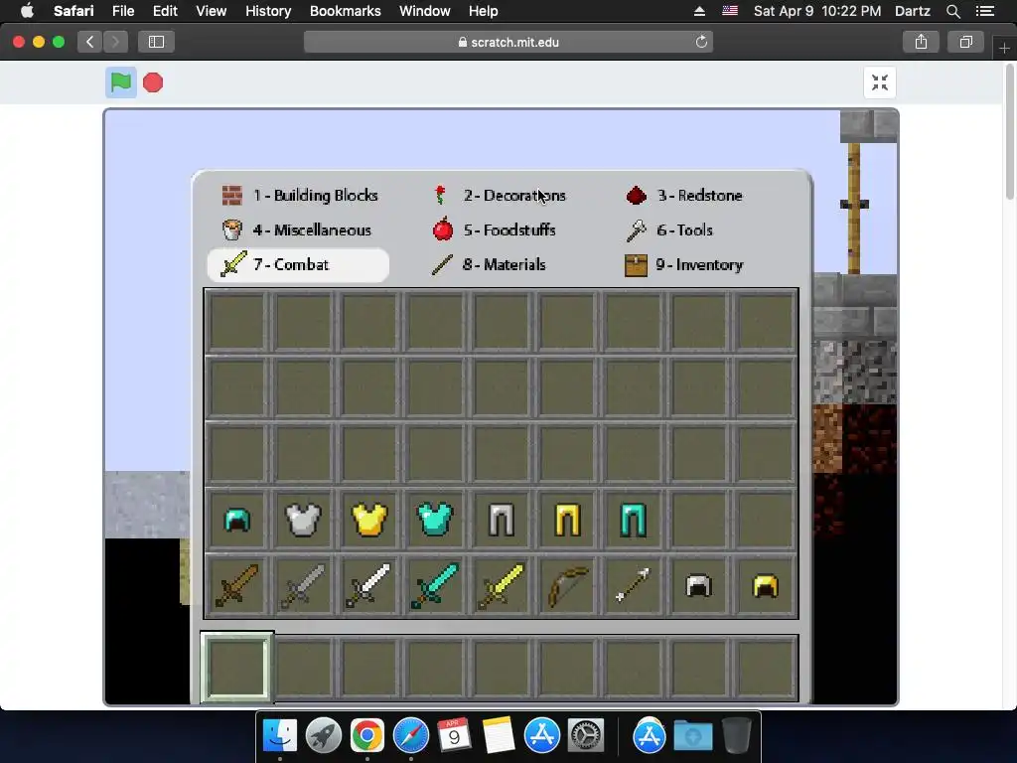Select the diamond leggings item
This screenshot has width=1017, height=763.
[x=634, y=521]
